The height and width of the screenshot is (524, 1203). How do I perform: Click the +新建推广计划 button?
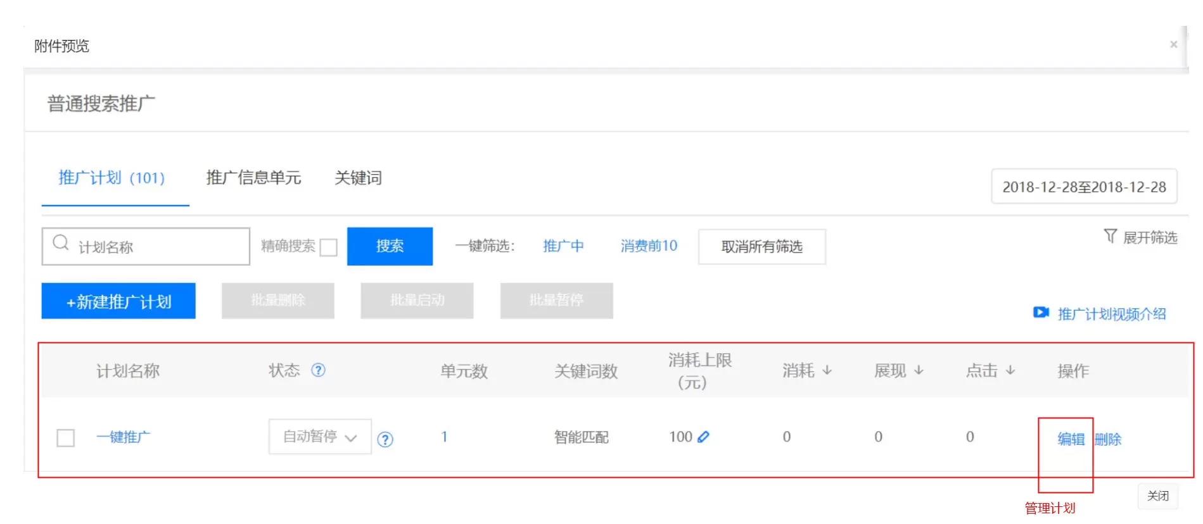118,301
